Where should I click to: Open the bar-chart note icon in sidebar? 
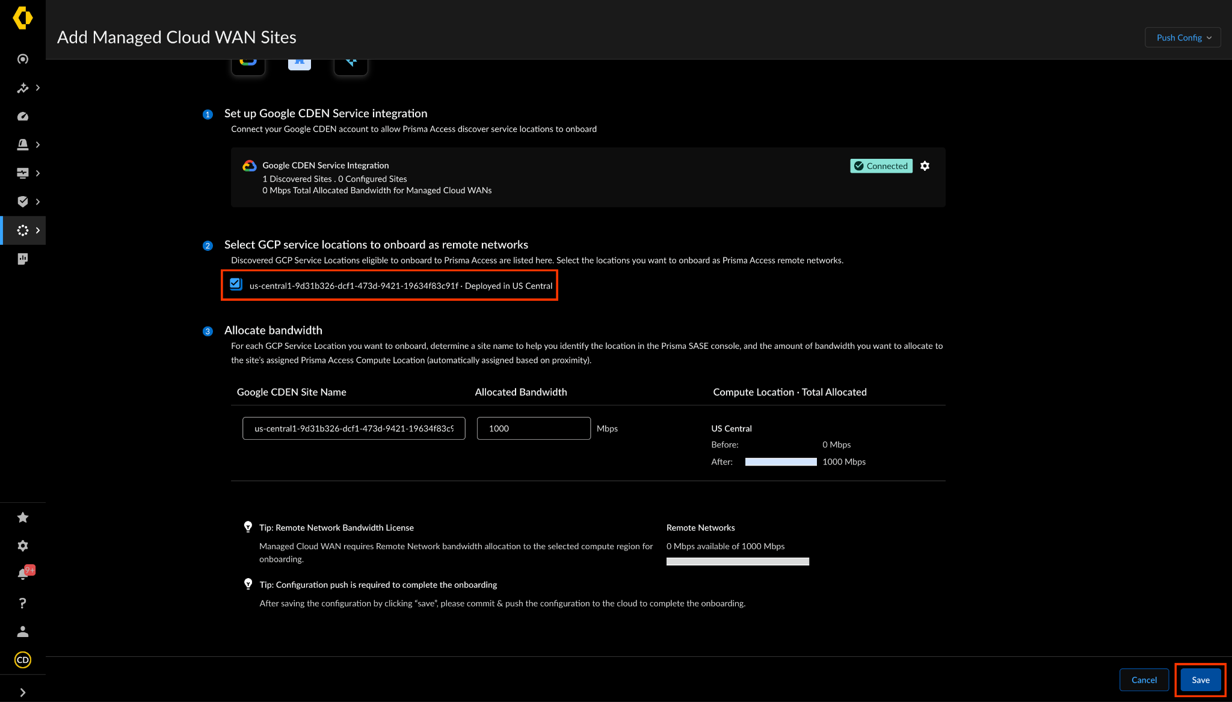[x=23, y=259]
